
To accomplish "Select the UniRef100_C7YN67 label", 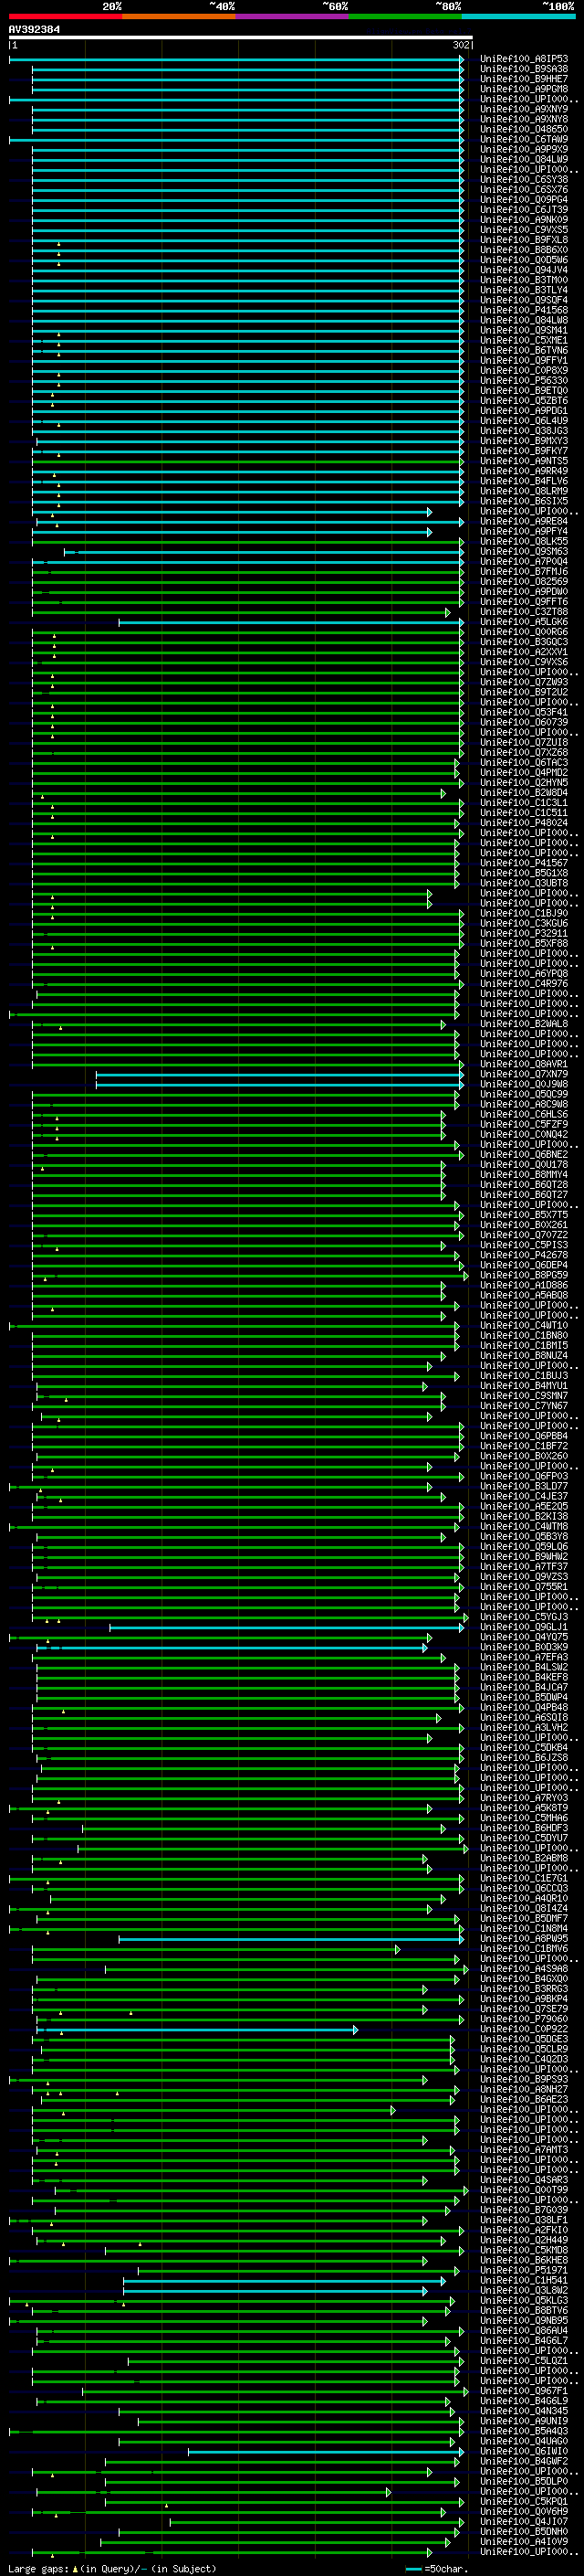I will point(524,1406).
